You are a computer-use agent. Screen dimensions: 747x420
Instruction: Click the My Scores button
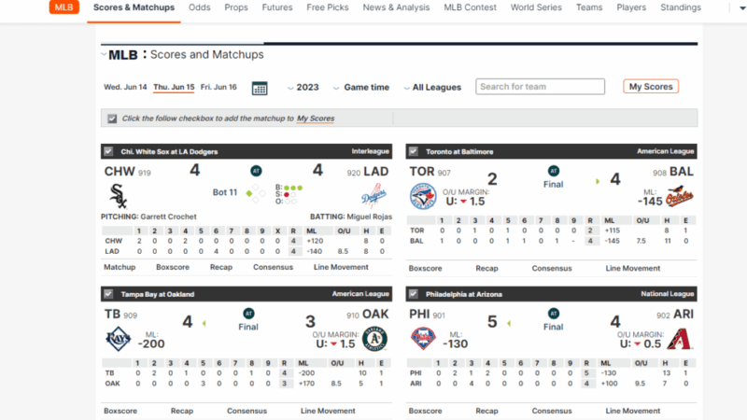tap(651, 87)
